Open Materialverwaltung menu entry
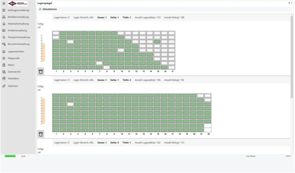The width and height of the screenshot is (295, 173). (18, 24)
